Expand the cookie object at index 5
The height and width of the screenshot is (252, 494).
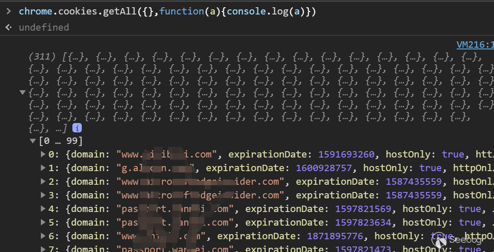pos(43,222)
